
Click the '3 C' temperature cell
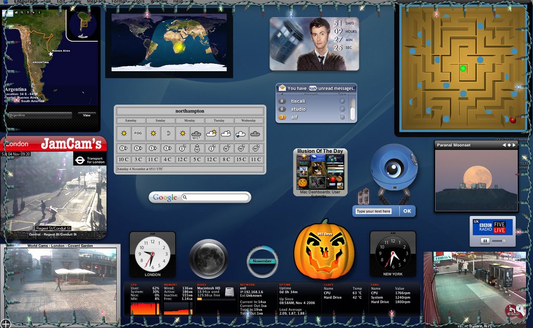138,160
